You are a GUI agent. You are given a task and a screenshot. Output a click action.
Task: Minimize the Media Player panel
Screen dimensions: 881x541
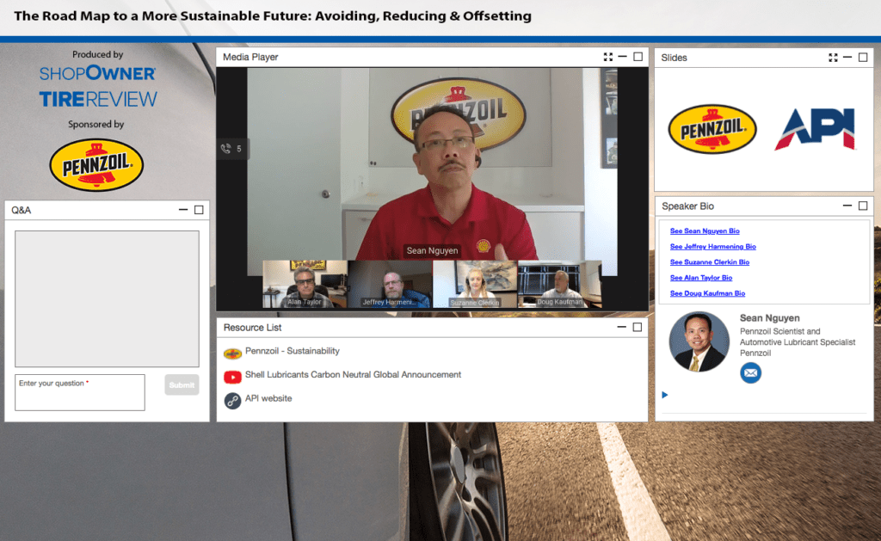pyautogui.click(x=623, y=57)
